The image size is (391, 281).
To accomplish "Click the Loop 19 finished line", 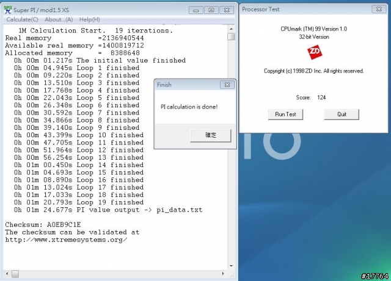I will (x=79, y=202).
